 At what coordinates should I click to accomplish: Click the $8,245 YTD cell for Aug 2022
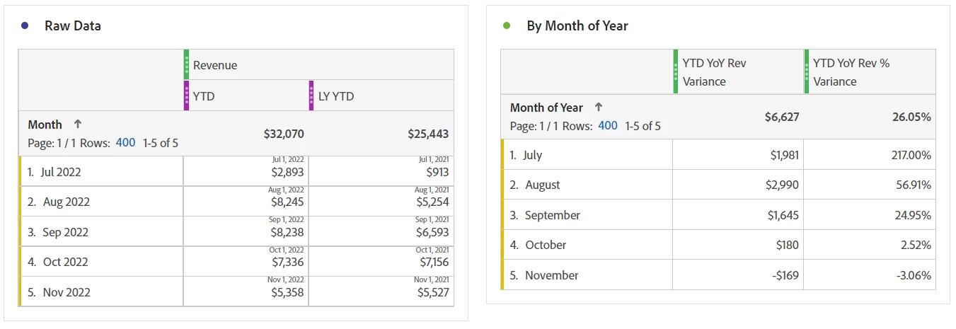pos(287,202)
